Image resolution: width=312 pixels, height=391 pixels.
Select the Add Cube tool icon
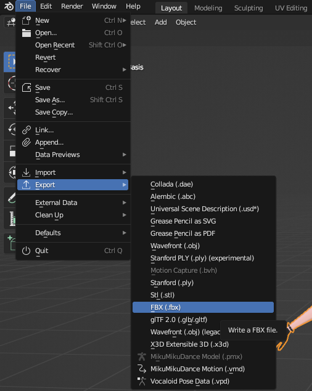tap(11, 243)
